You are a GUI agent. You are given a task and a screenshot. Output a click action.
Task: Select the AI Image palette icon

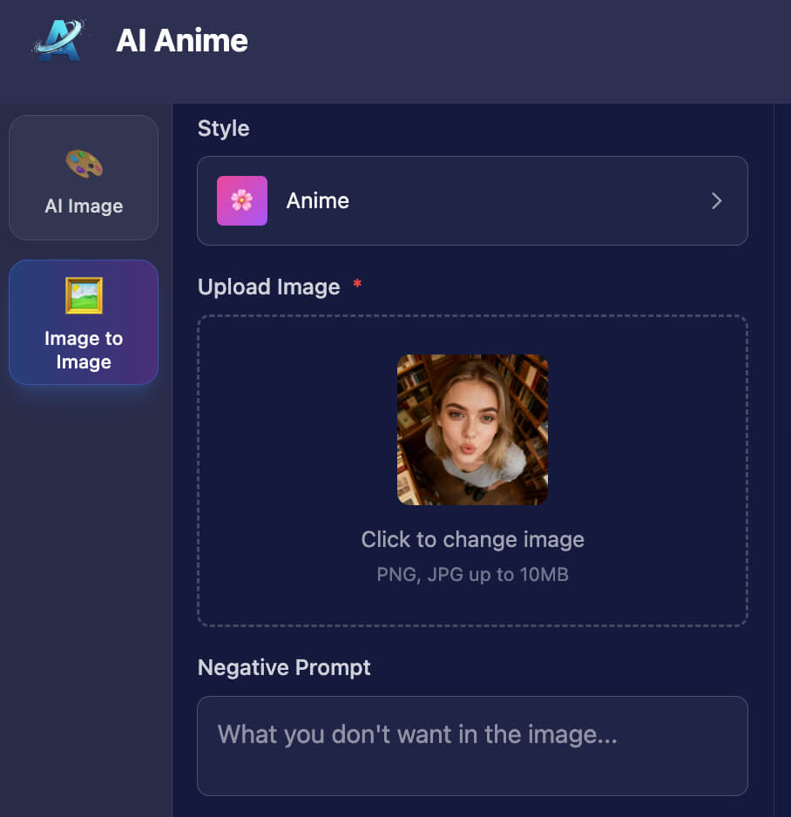pyautogui.click(x=83, y=163)
